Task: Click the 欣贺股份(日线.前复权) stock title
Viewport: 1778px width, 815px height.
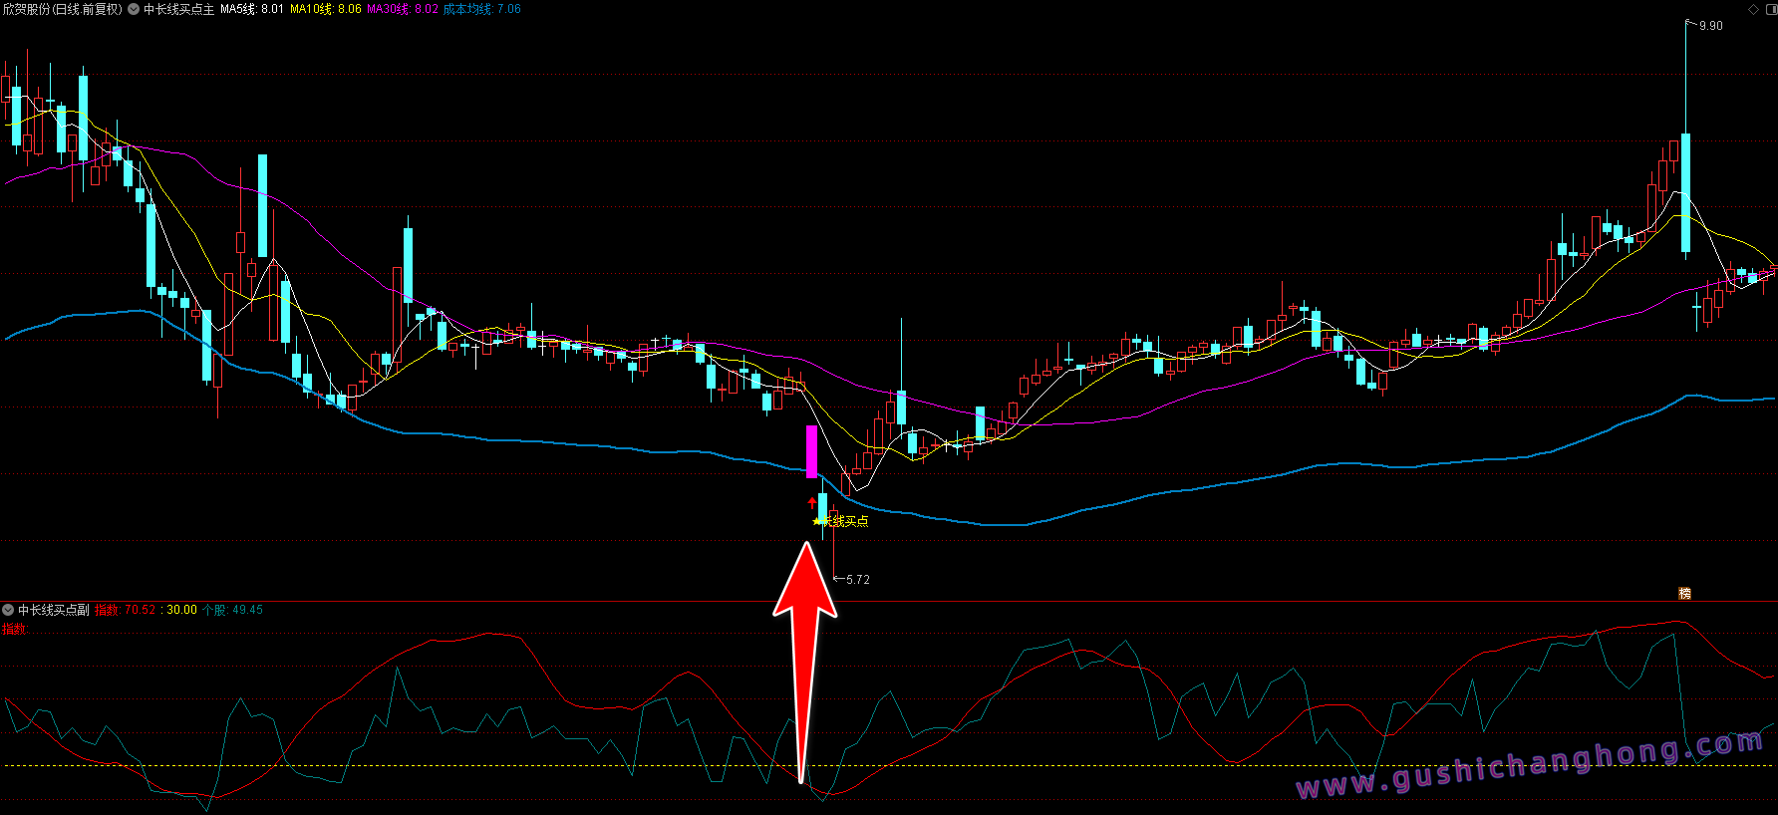Action: [62, 9]
